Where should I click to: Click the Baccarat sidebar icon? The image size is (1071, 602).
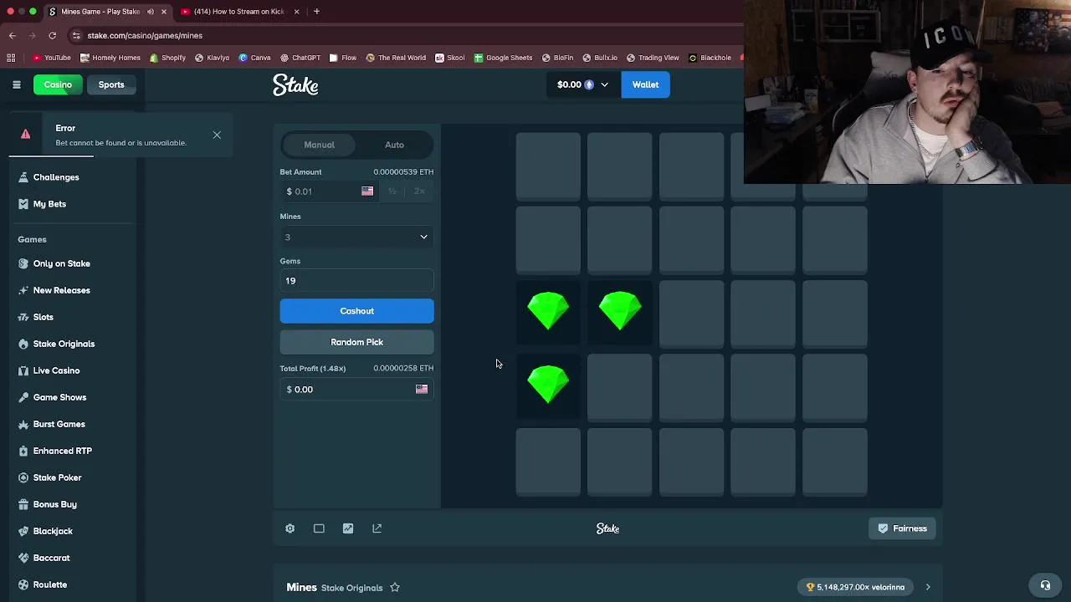(x=23, y=558)
